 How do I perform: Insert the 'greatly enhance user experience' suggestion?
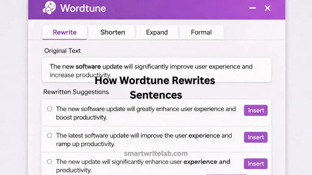256,110
